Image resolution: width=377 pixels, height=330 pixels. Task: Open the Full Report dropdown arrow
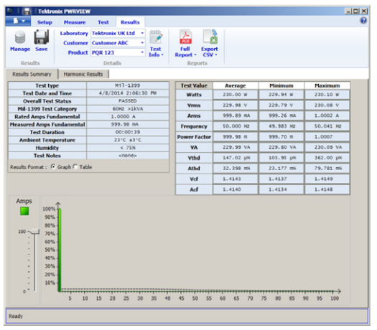[195, 55]
